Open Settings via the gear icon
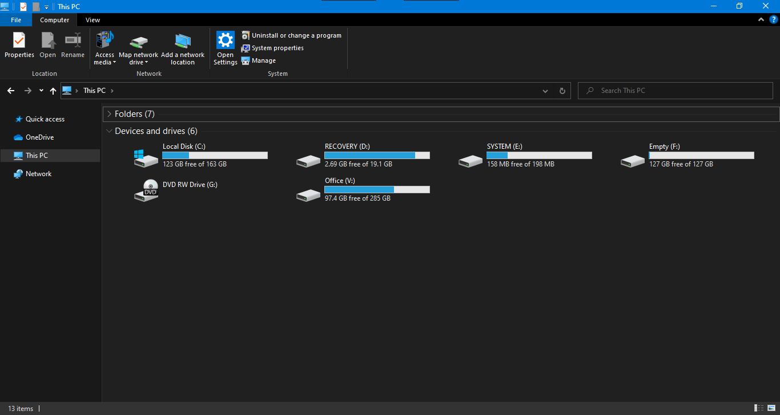This screenshot has width=780, height=415. pyautogui.click(x=226, y=40)
